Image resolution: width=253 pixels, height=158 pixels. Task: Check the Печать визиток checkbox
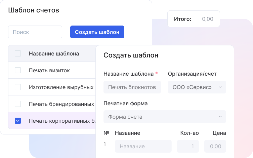tap(18, 70)
